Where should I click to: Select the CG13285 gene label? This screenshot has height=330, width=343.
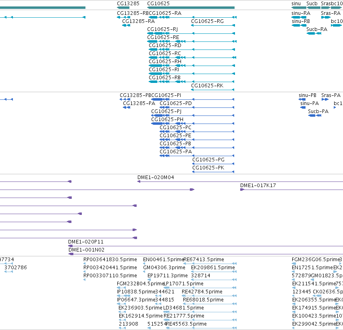tap(128, 4)
